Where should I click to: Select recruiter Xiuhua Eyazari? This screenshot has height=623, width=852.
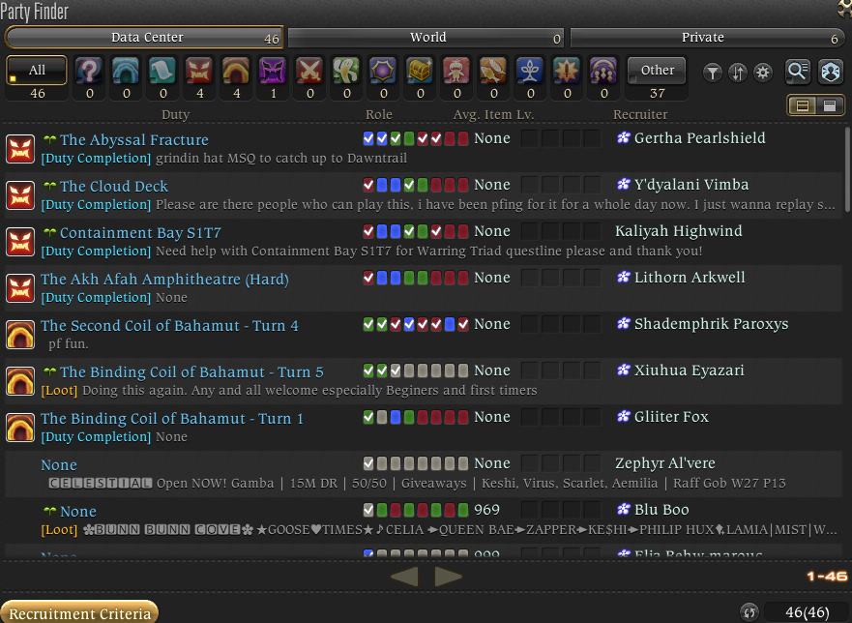tap(689, 371)
